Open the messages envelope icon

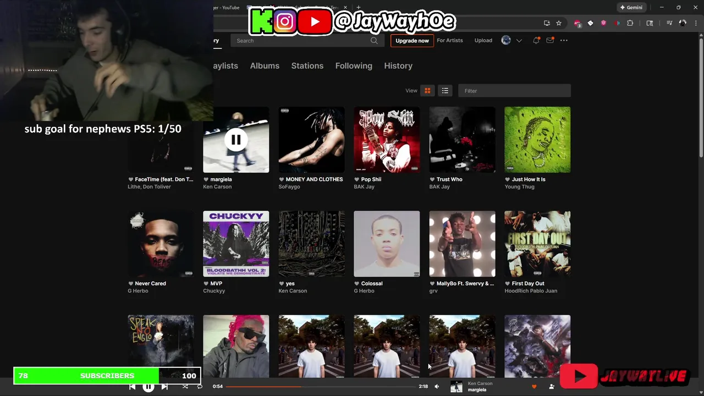pyautogui.click(x=549, y=41)
